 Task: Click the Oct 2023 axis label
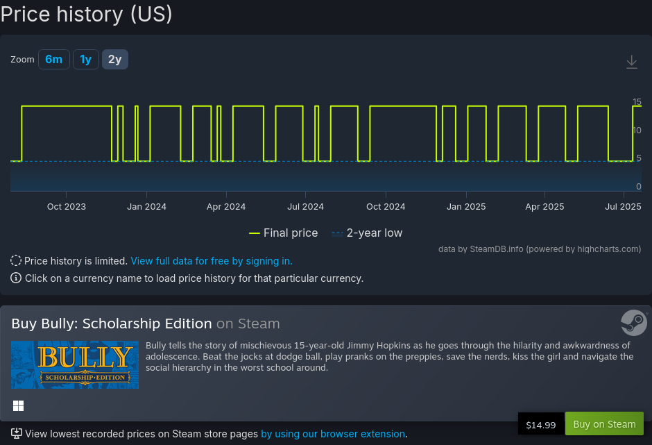[x=67, y=206]
